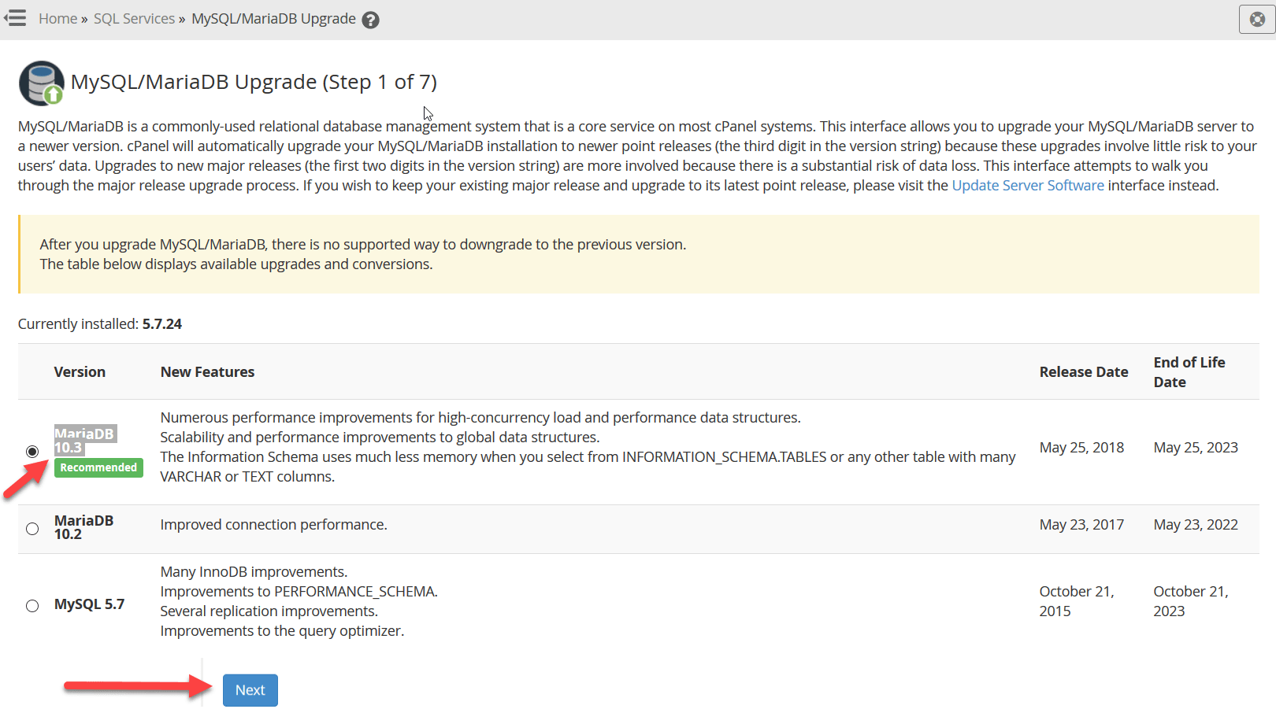Open SQL Services breadcrumb link

pos(134,19)
